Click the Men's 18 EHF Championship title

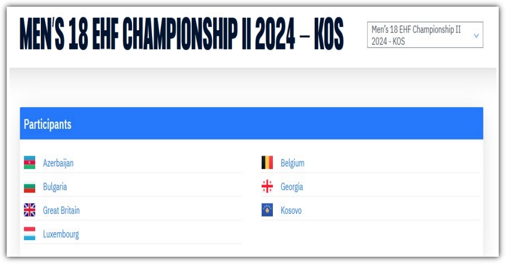(x=182, y=34)
